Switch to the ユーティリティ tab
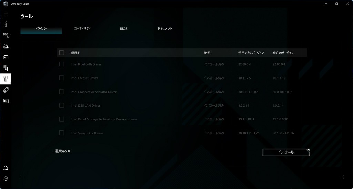Screen dimensions: 353x189 tap(82, 29)
